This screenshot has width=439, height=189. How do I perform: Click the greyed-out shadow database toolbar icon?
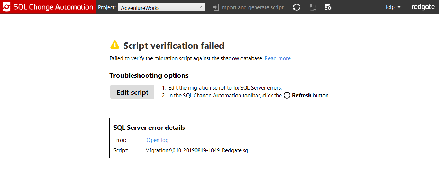(x=313, y=7)
